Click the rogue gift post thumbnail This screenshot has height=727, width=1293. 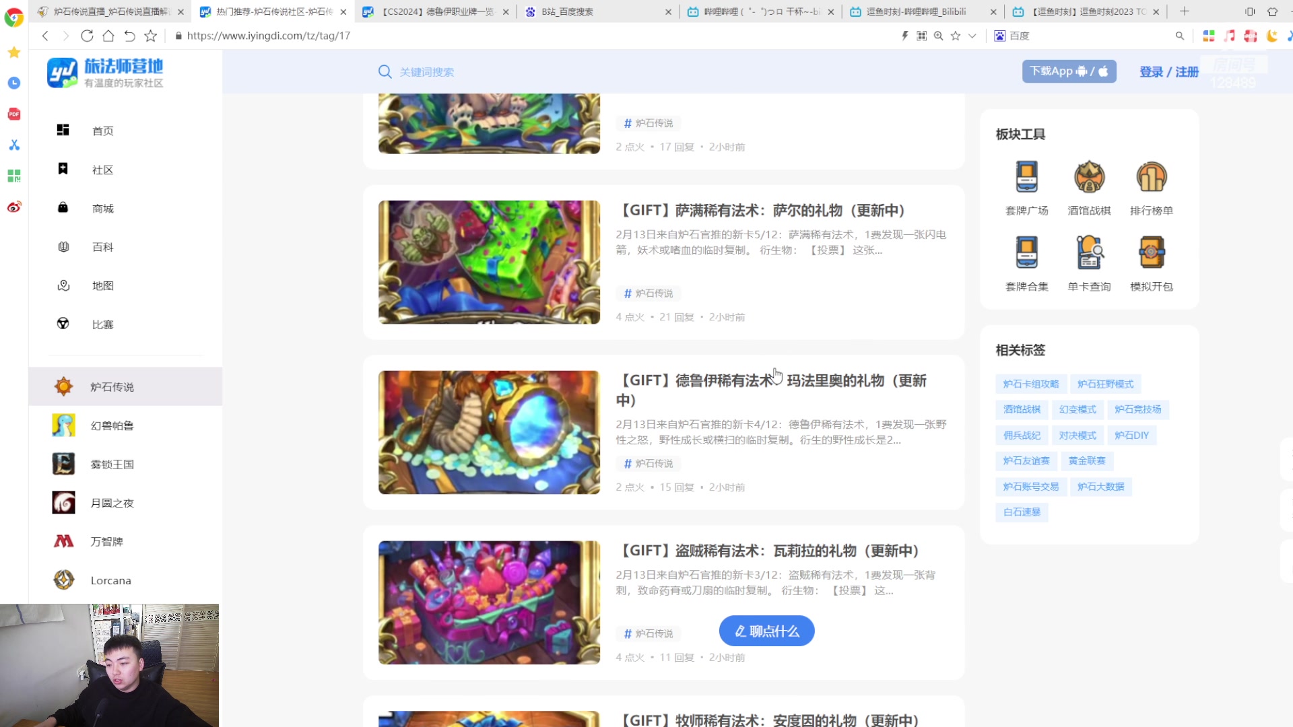489,602
